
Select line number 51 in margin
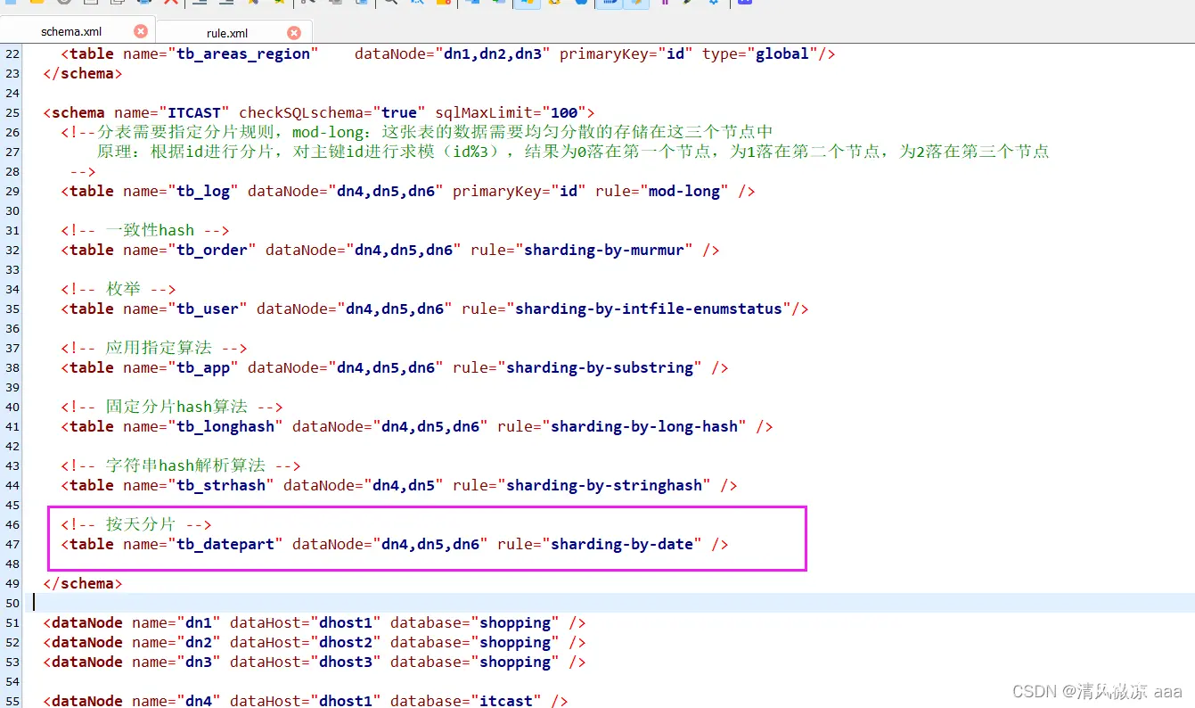click(x=12, y=622)
